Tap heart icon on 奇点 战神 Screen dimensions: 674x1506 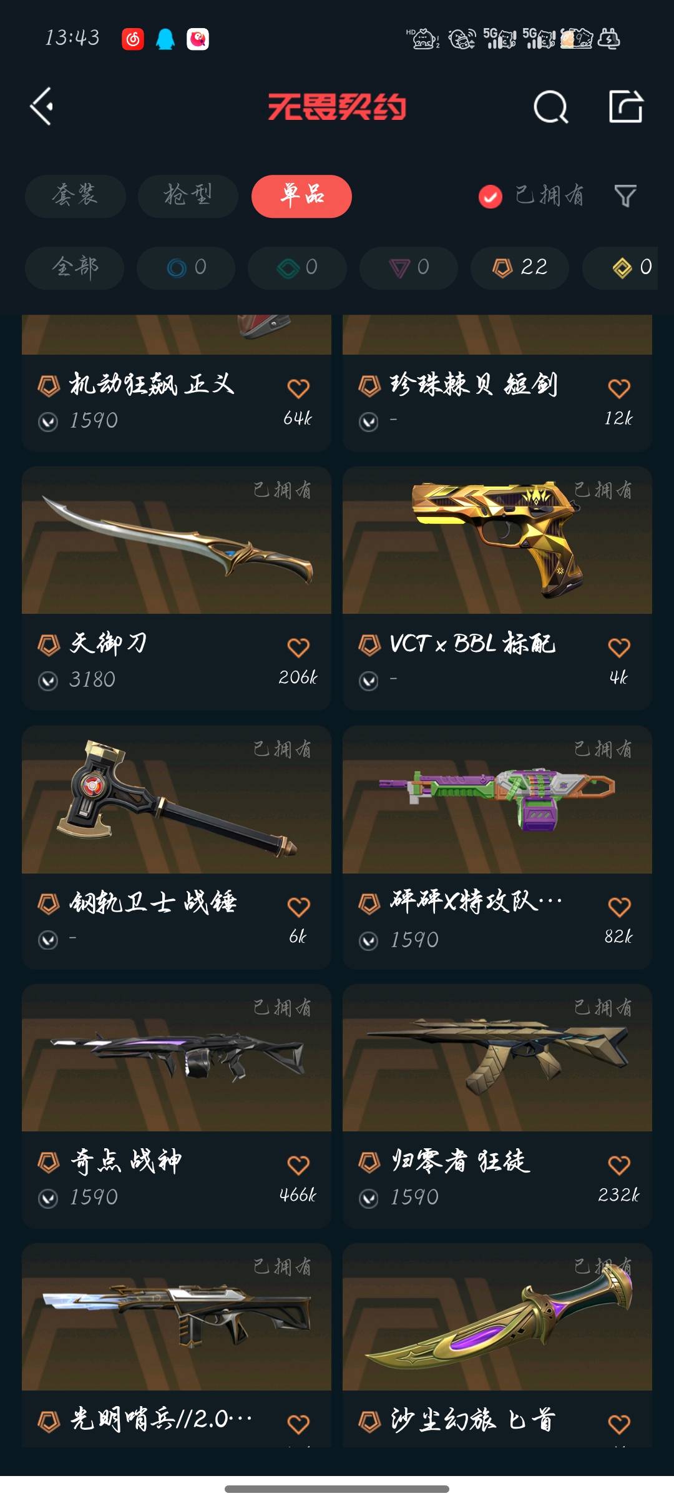tap(298, 1165)
